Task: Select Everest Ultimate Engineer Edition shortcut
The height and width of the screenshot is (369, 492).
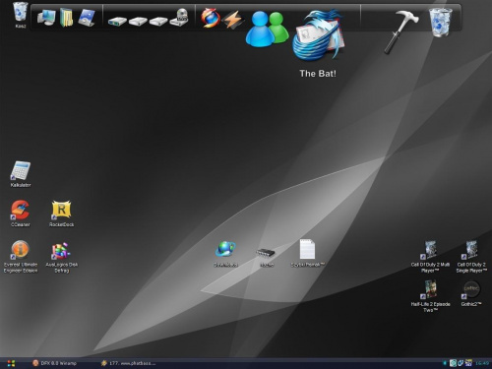Action: (21, 257)
